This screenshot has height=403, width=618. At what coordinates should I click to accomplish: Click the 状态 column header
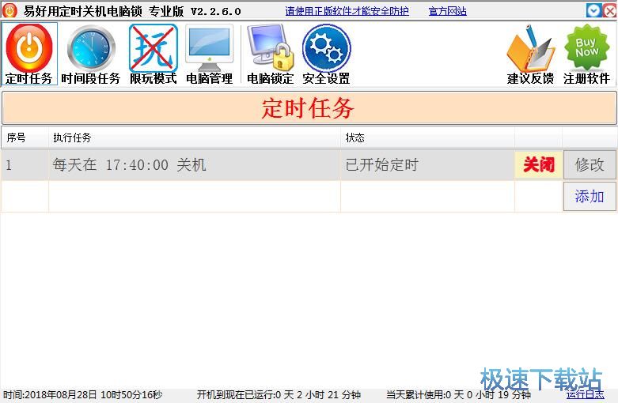pyautogui.click(x=427, y=137)
